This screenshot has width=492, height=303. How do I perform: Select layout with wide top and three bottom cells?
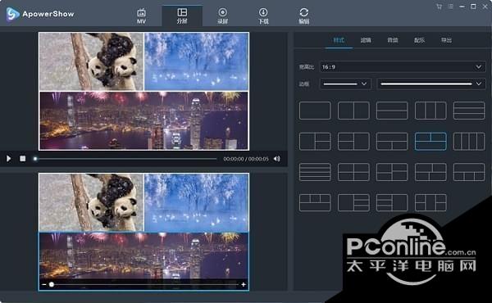tap(469, 172)
